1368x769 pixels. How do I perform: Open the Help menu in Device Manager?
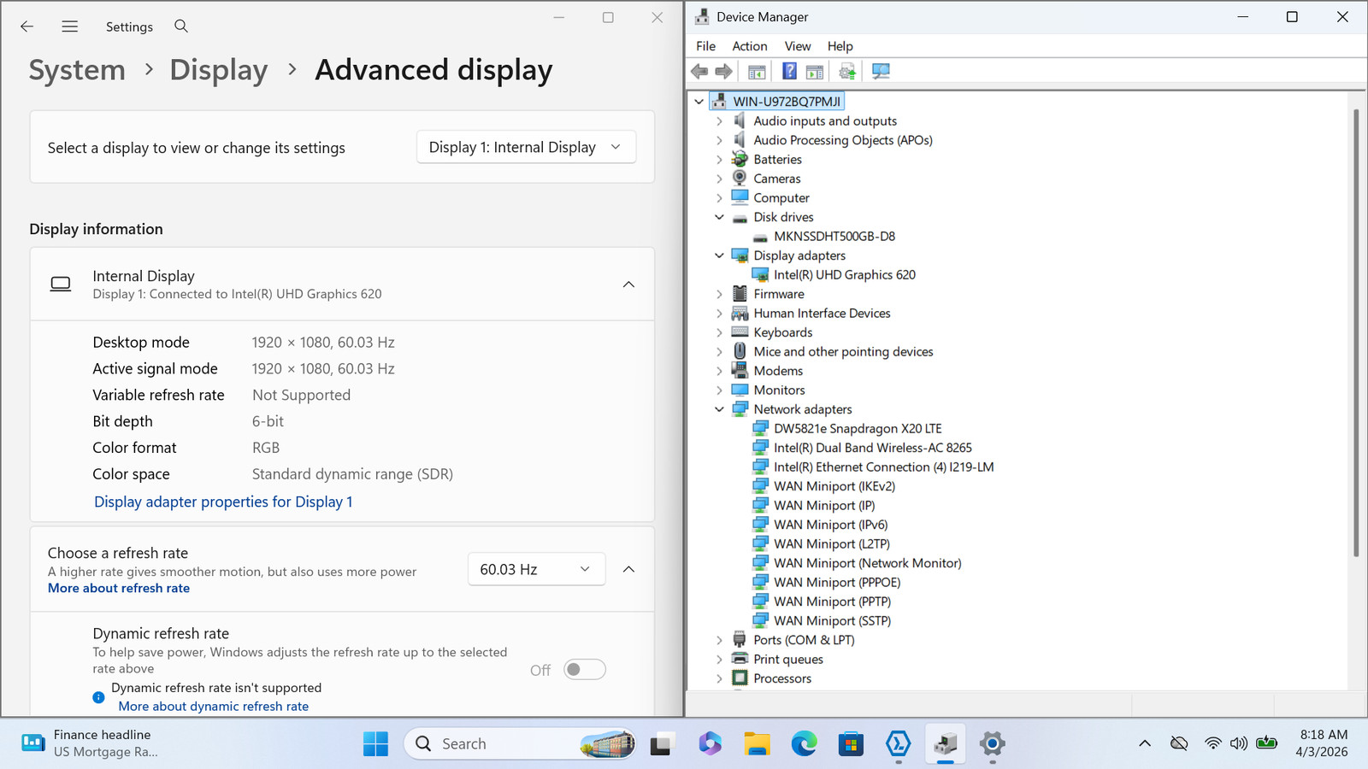point(840,46)
